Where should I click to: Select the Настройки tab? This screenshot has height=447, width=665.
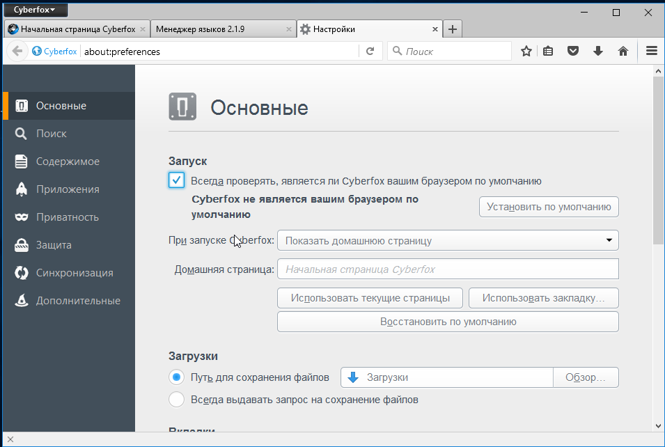tap(369, 29)
